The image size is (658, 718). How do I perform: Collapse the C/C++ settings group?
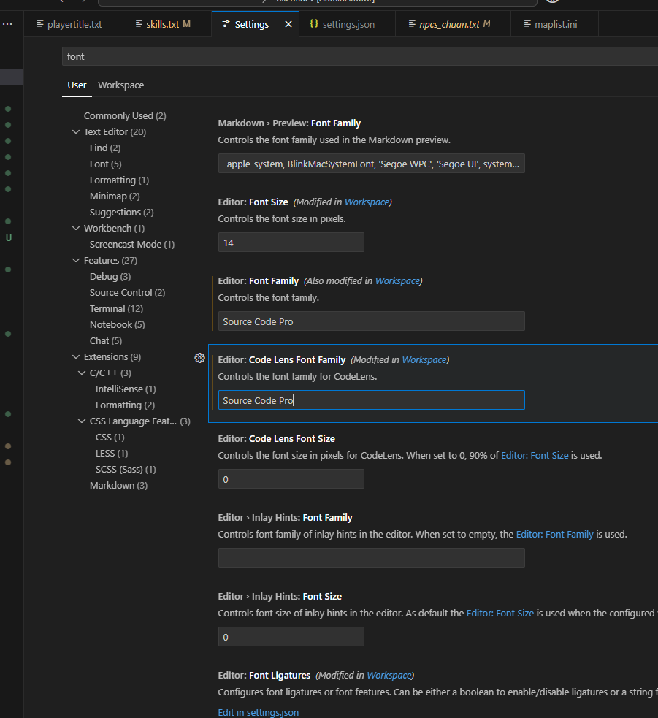pyautogui.click(x=82, y=373)
